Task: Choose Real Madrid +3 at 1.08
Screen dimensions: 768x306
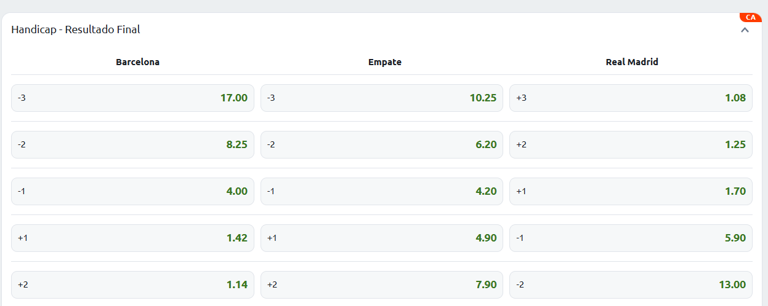Action: 631,98
